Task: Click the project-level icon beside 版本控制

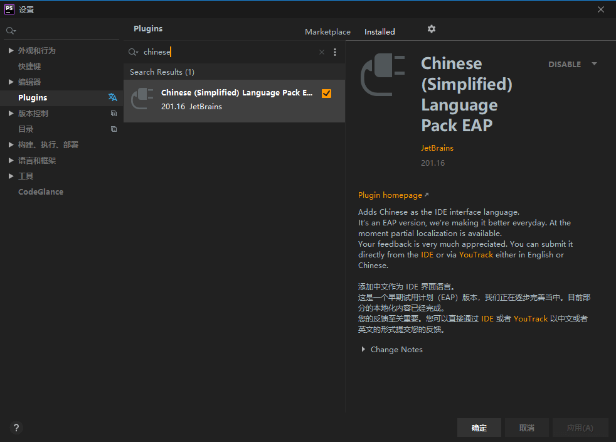Action: click(x=114, y=113)
